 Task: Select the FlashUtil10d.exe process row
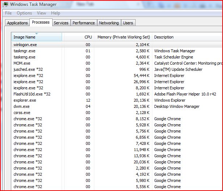pos(32,94)
